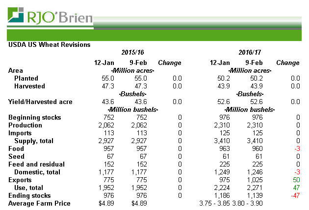This screenshot has width=309, height=210.
Task: Click the 3.75 - 3.85 farm price range
Action: click(216, 204)
